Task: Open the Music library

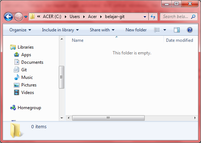Action: [x=27, y=77]
